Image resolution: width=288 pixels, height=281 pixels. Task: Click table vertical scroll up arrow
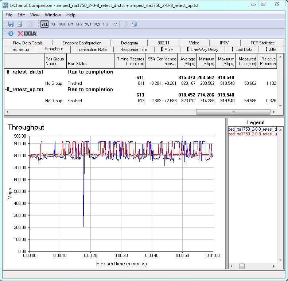click(280, 57)
